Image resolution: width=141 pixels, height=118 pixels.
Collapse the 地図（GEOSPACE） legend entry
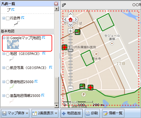(4, 54)
